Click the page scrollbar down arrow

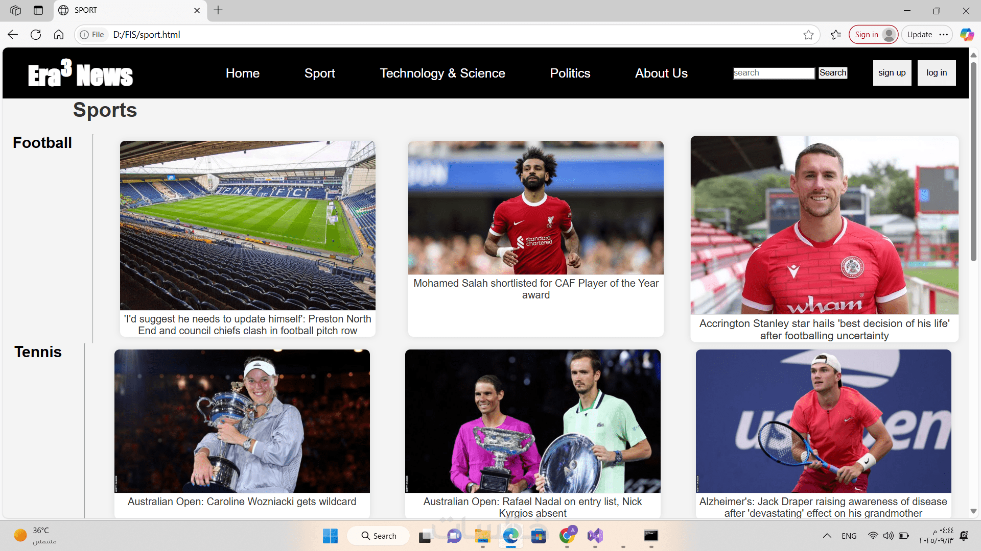973,511
